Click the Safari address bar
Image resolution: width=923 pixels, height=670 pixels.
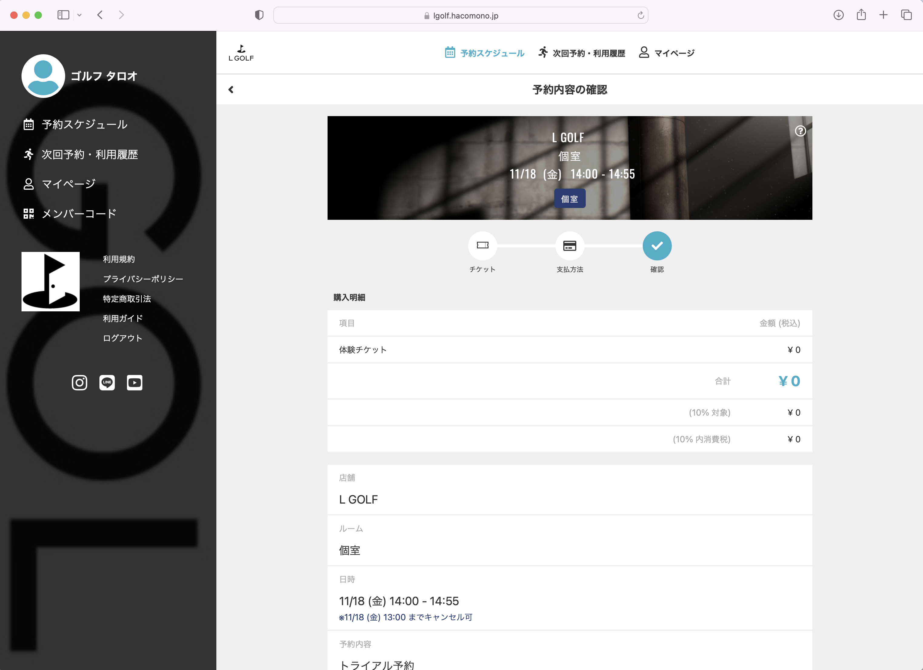(460, 15)
